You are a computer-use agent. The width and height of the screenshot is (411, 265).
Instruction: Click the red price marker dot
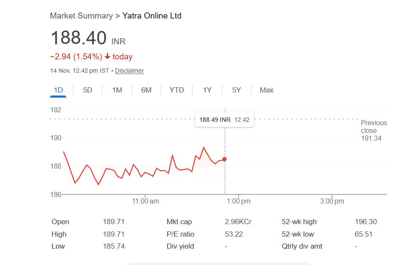224,159
